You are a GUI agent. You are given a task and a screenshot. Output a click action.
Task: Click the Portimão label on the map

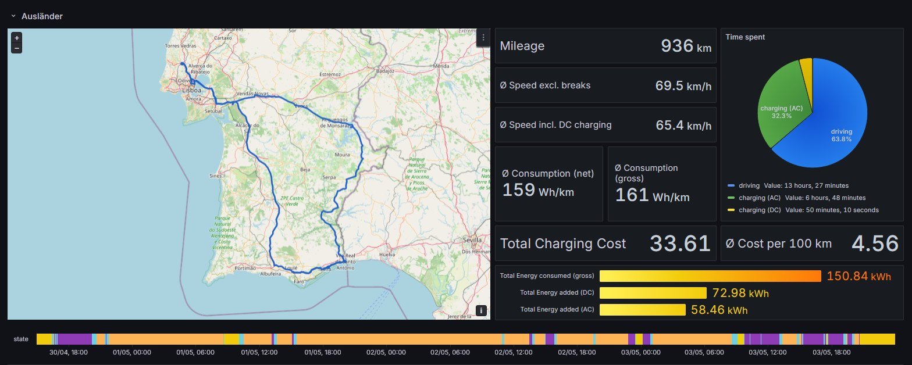point(244,269)
